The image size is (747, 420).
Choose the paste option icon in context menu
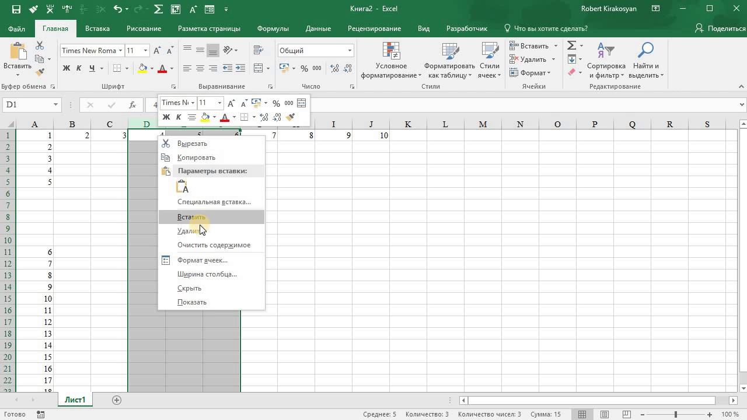[x=183, y=187]
